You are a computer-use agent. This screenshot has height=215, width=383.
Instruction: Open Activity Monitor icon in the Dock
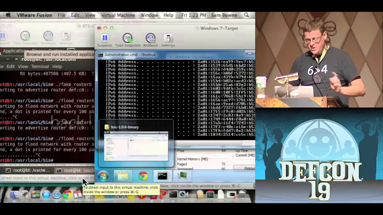click(210, 194)
